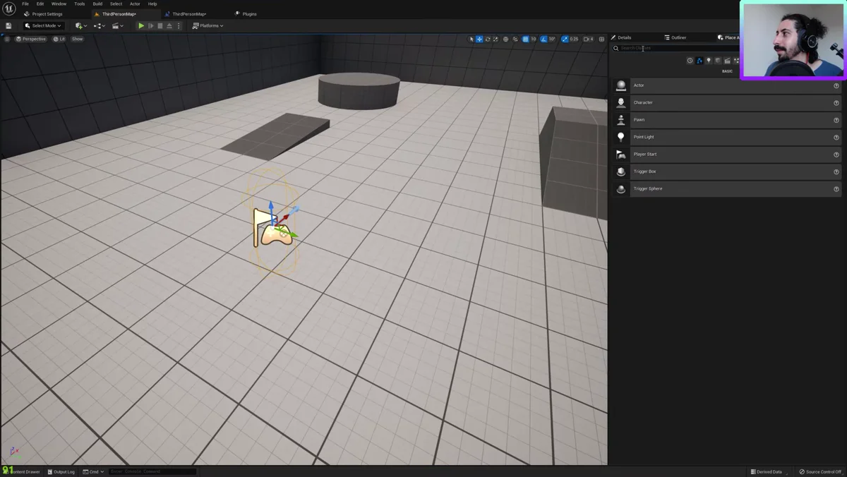Open the Build menu
The height and width of the screenshot is (477, 847).
click(97, 4)
